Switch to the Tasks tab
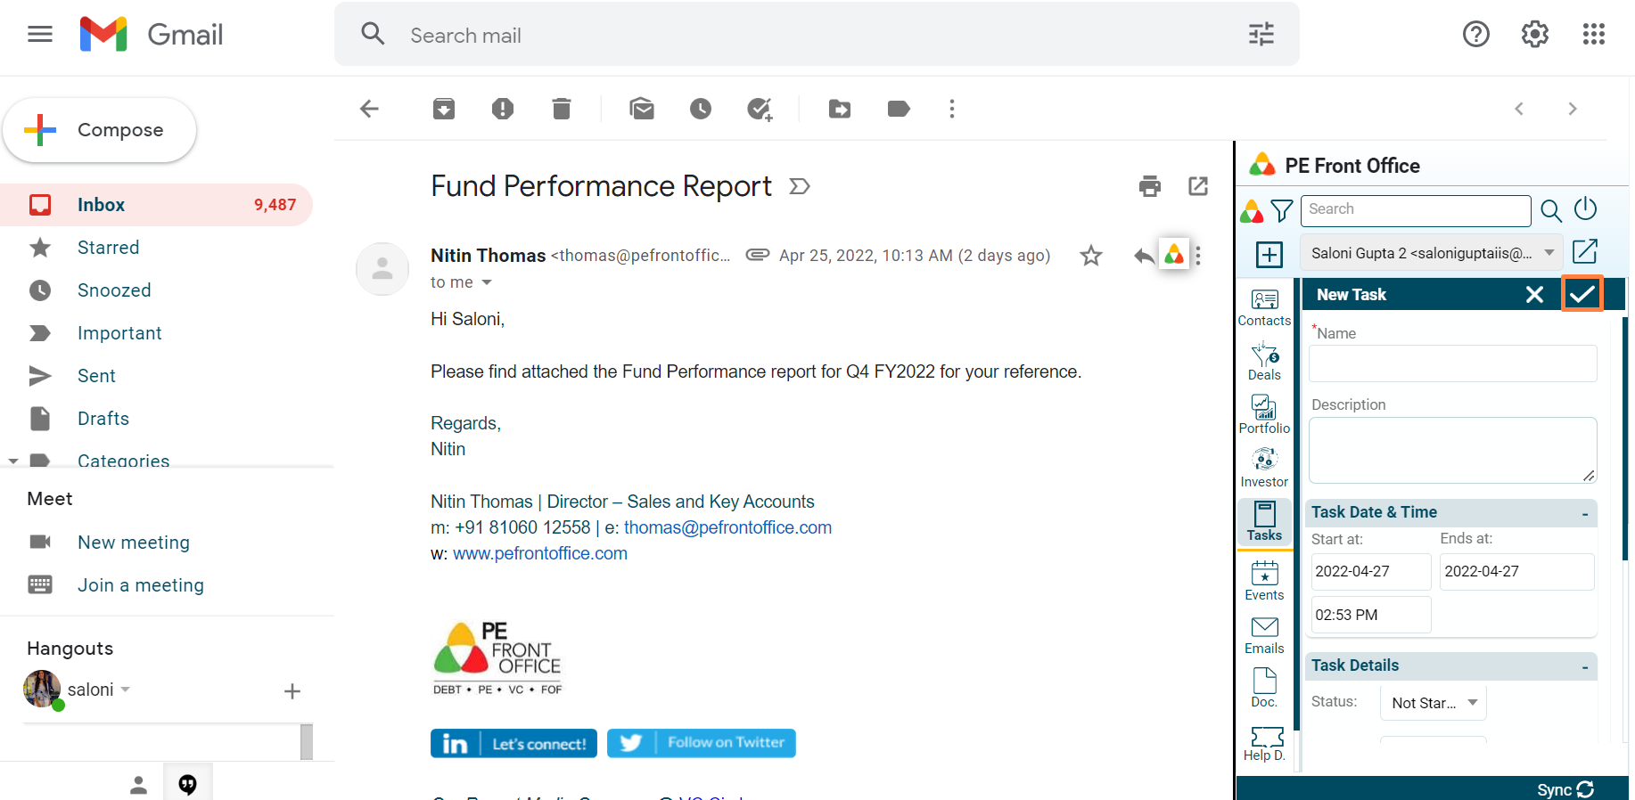This screenshot has width=1635, height=800. pos(1264,522)
